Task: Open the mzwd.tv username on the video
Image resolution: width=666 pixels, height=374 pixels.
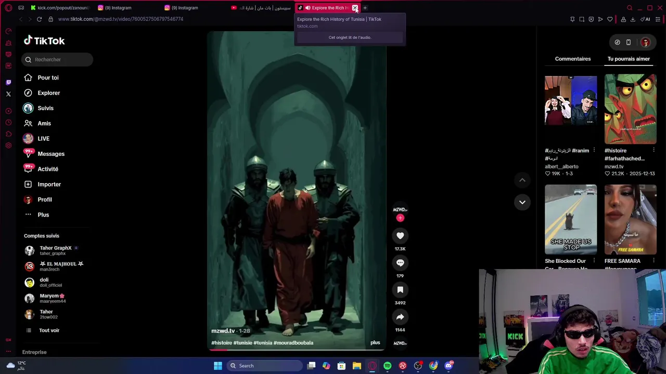Action: coord(223,331)
